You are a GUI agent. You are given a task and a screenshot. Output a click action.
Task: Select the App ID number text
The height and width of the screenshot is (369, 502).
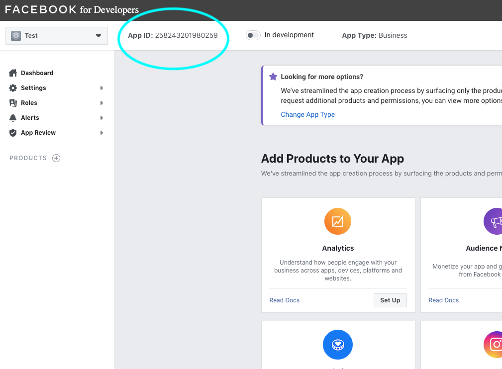tap(187, 35)
